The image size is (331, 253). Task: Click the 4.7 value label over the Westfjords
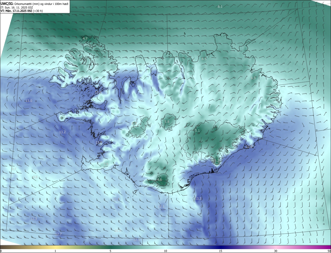tap(85, 39)
